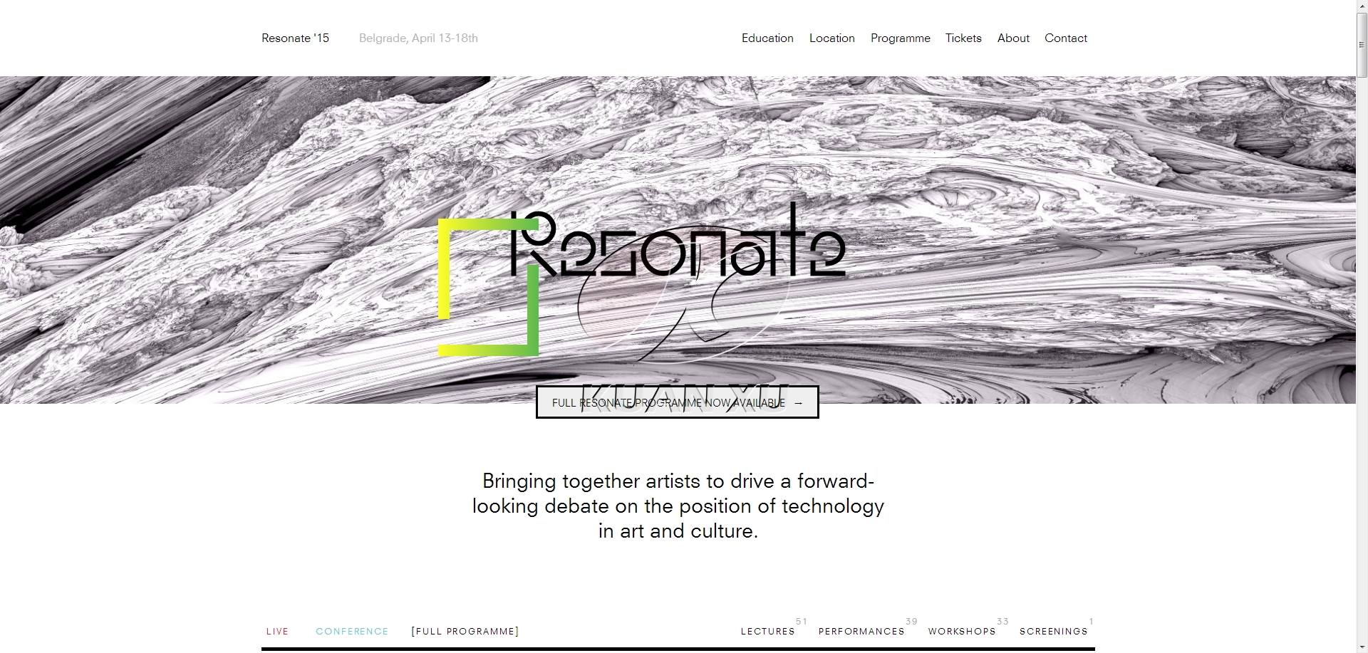Select the CONFERENCE filter
The width and height of the screenshot is (1368, 653).
pos(352,632)
